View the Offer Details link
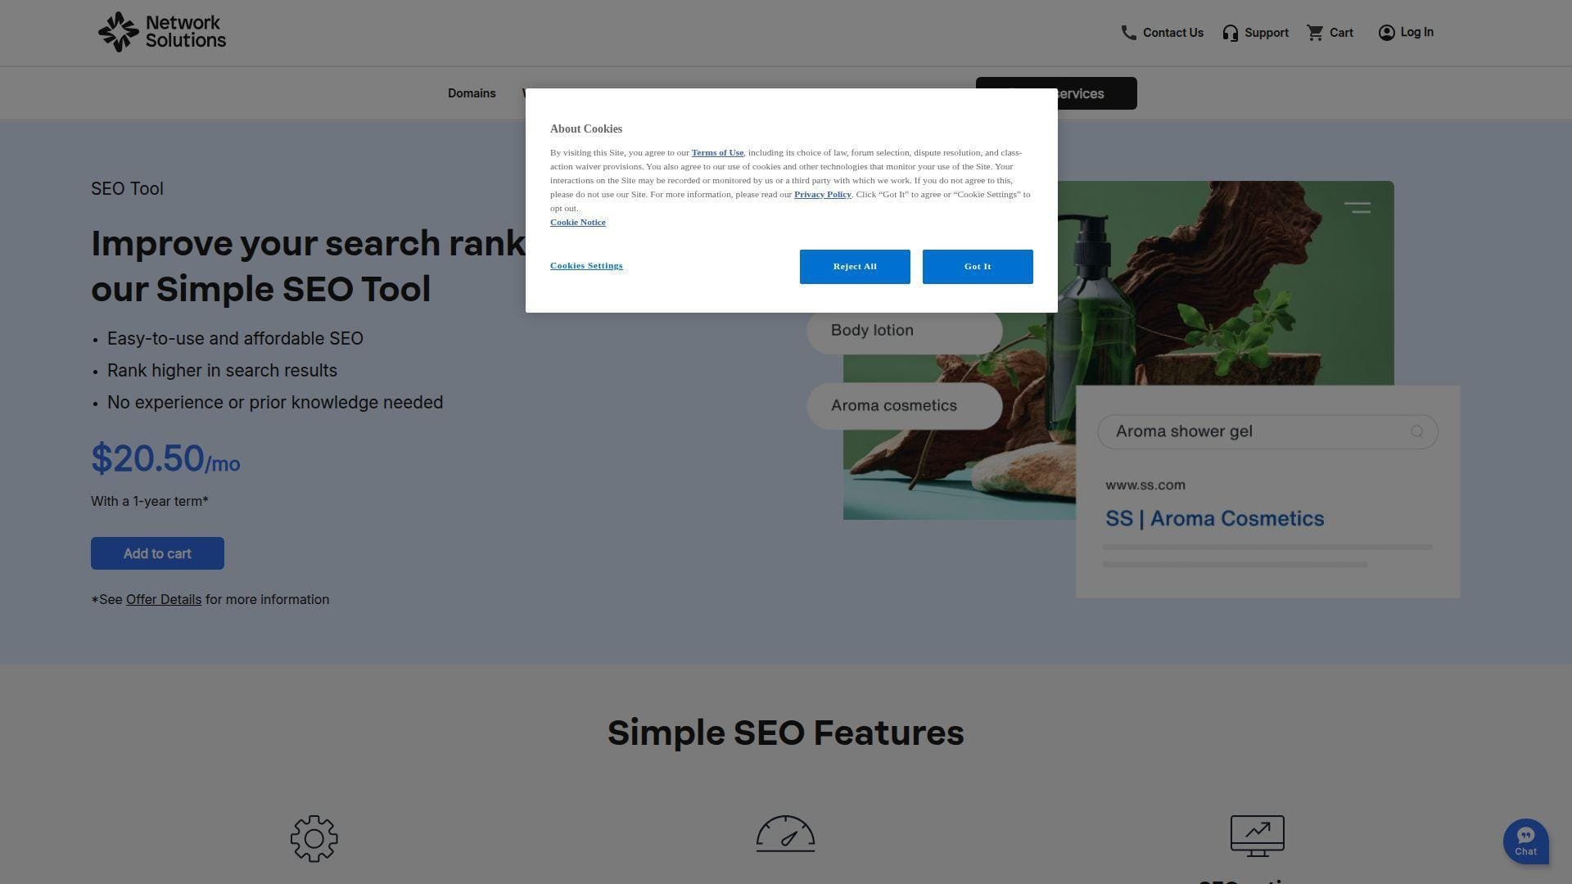 tap(163, 599)
